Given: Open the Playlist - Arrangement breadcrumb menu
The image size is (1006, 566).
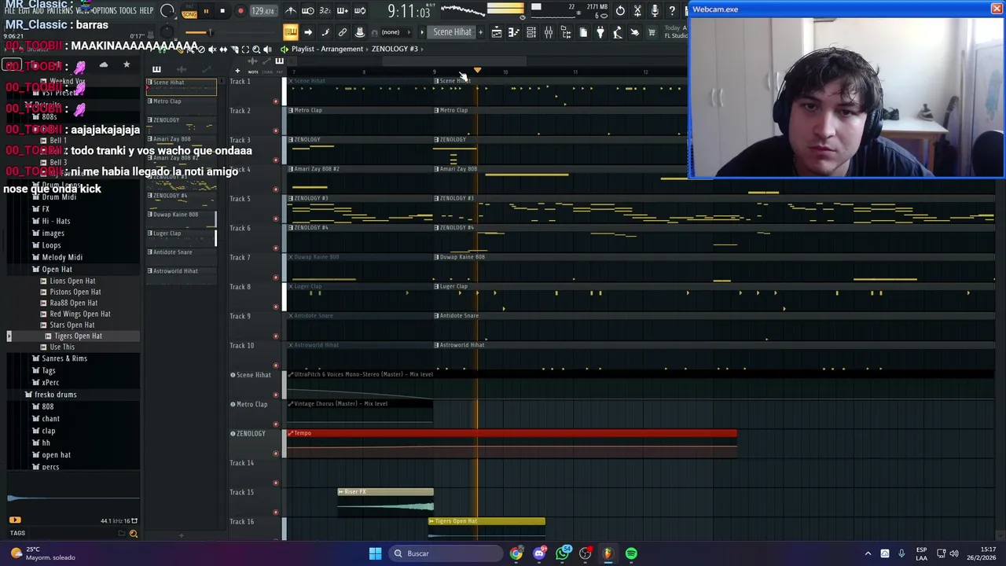Looking at the screenshot, I should click(327, 49).
